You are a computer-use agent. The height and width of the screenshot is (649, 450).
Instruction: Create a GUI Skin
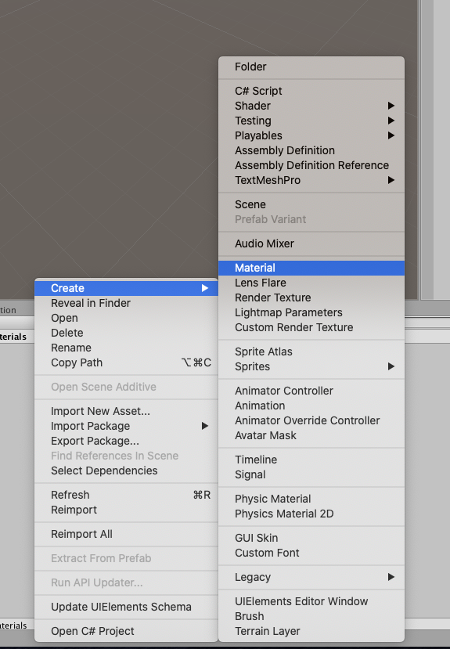pos(311,538)
